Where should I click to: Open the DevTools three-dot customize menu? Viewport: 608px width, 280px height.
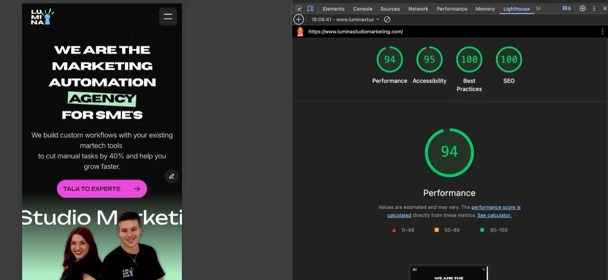[x=594, y=8]
